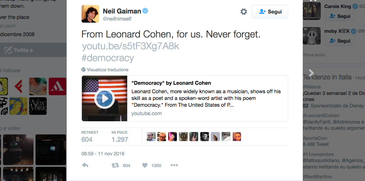Open Neil Gaiman's profile picture

[90, 14]
